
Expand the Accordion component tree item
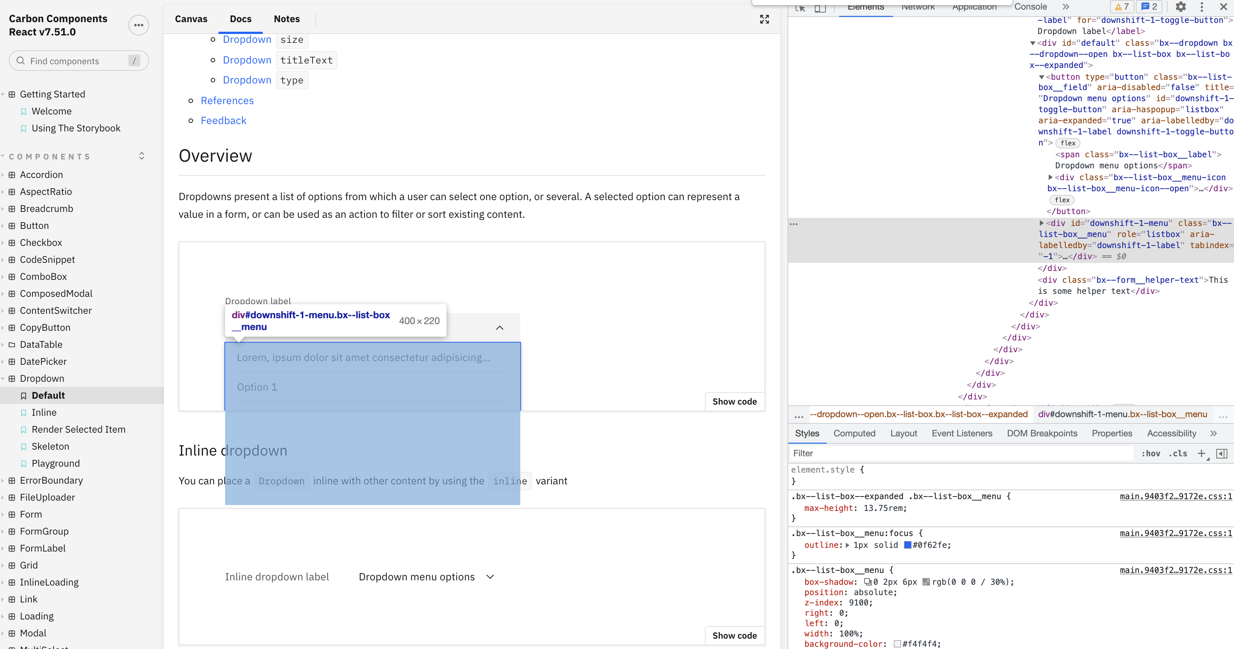(x=41, y=175)
